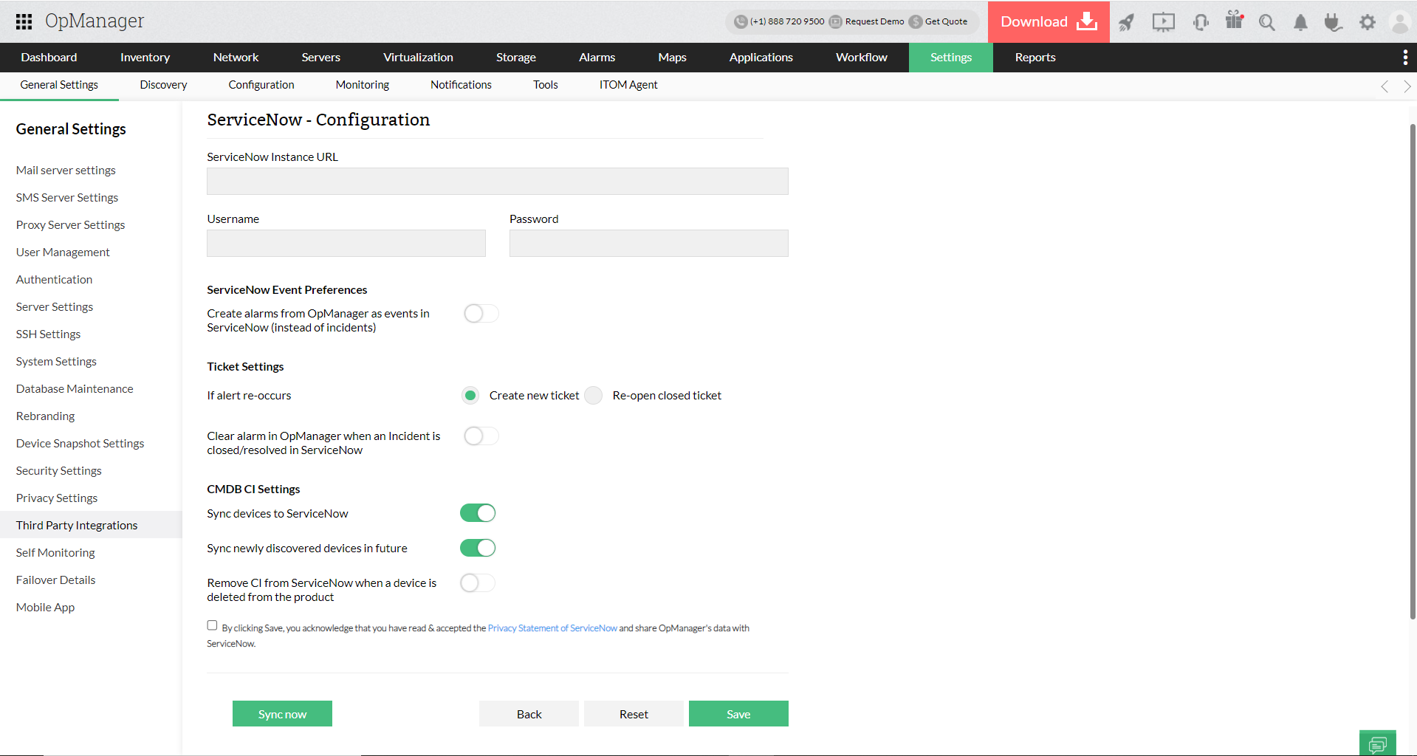Viewport: 1417px width, 756px height.
Task: Open Mail server settings in sidebar
Action: click(x=66, y=171)
